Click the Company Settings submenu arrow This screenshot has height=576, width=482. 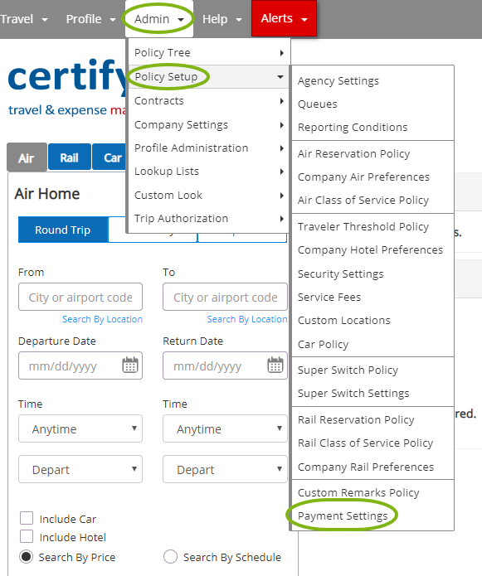(x=281, y=125)
